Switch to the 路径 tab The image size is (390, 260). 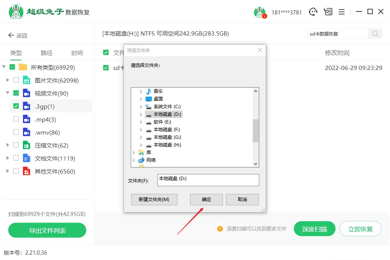click(x=47, y=53)
